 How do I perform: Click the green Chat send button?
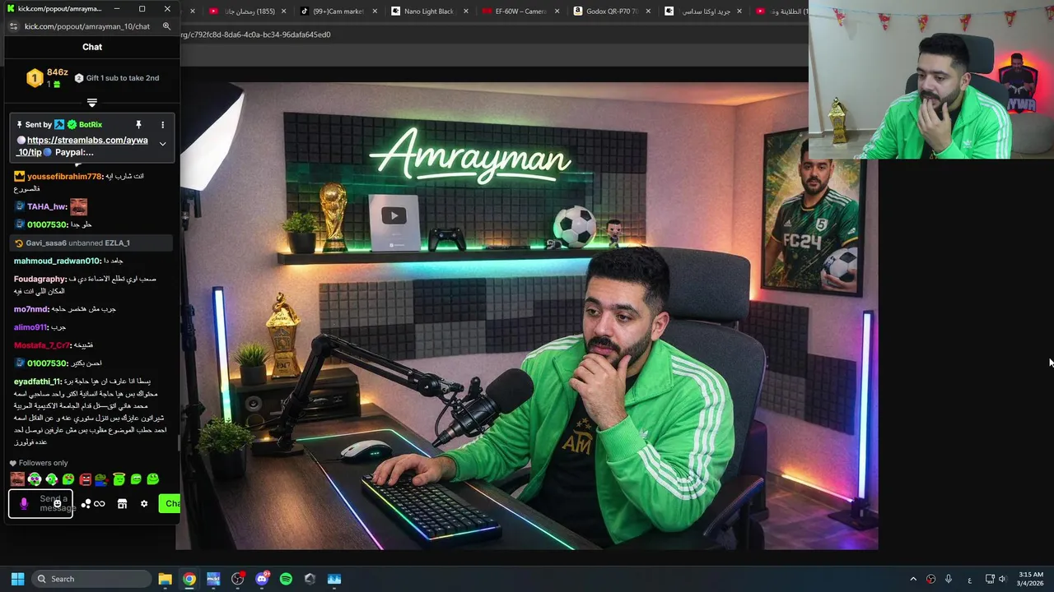coord(170,503)
